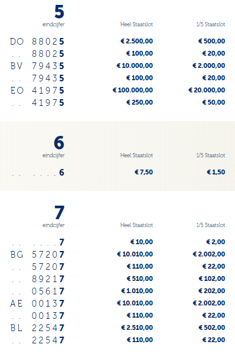
Task: Click the large eindcijfer 5 heading
Action: point(59,12)
